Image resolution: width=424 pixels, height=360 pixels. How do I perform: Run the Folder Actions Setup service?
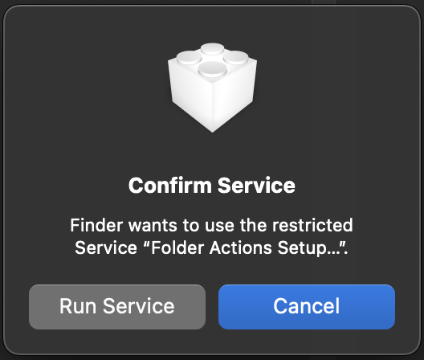(x=117, y=307)
